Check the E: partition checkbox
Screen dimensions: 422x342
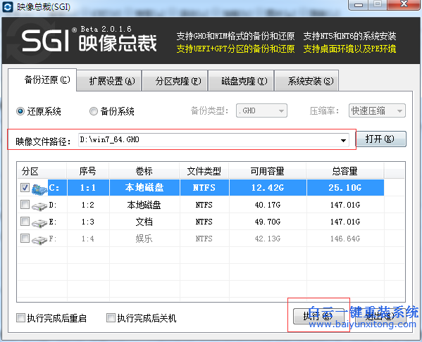25,222
